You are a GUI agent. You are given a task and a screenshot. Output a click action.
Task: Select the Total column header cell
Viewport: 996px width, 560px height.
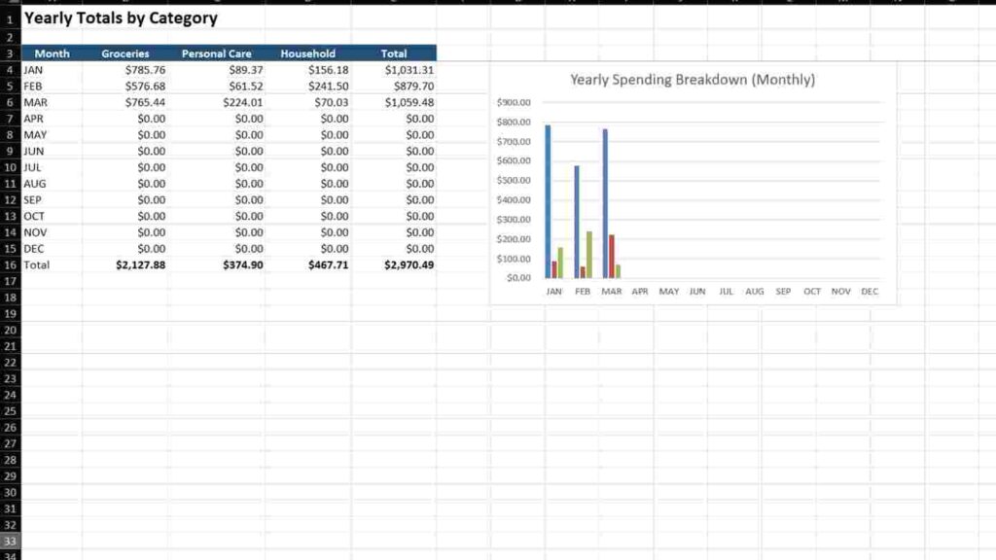[394, 53]
